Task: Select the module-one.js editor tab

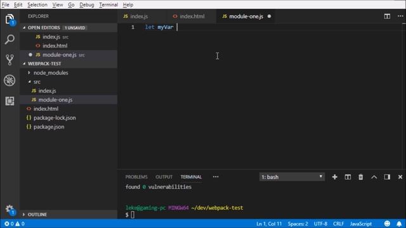Action: pos(246,16)
